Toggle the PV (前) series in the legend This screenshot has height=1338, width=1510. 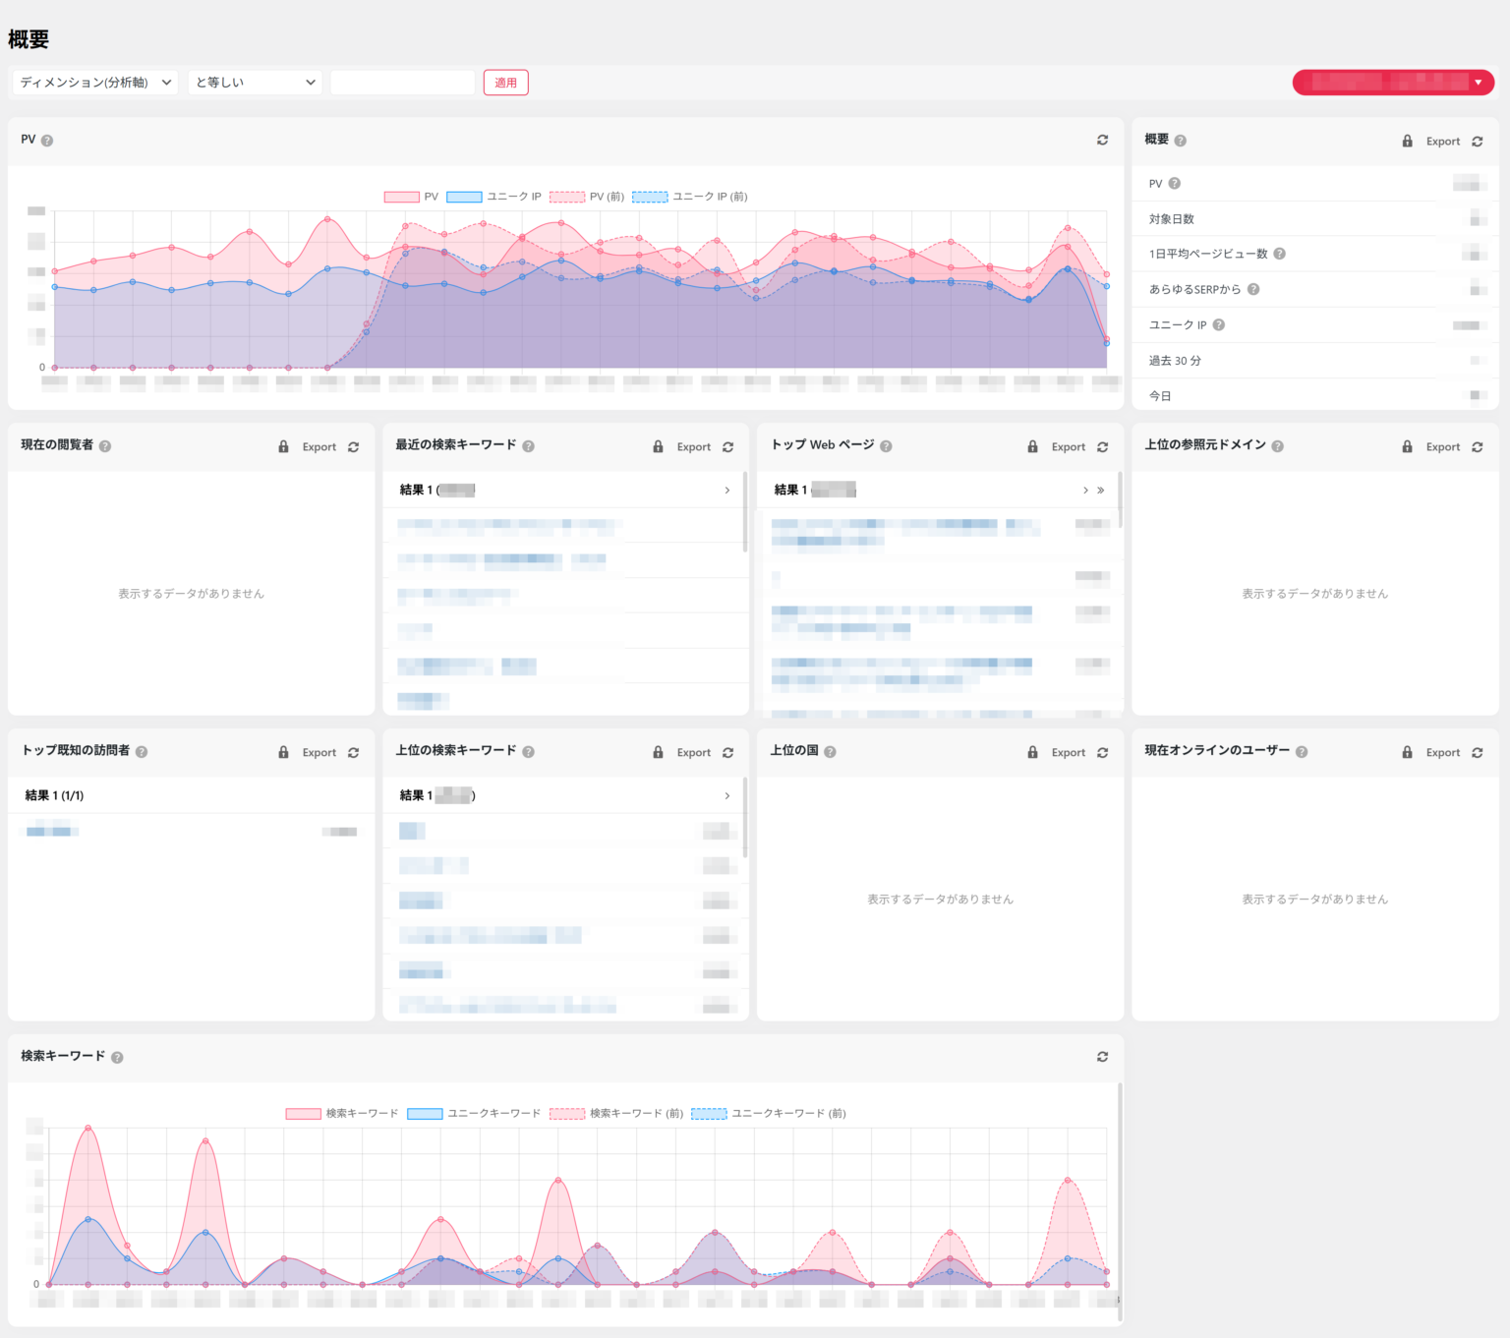click(x=587, y=197)
